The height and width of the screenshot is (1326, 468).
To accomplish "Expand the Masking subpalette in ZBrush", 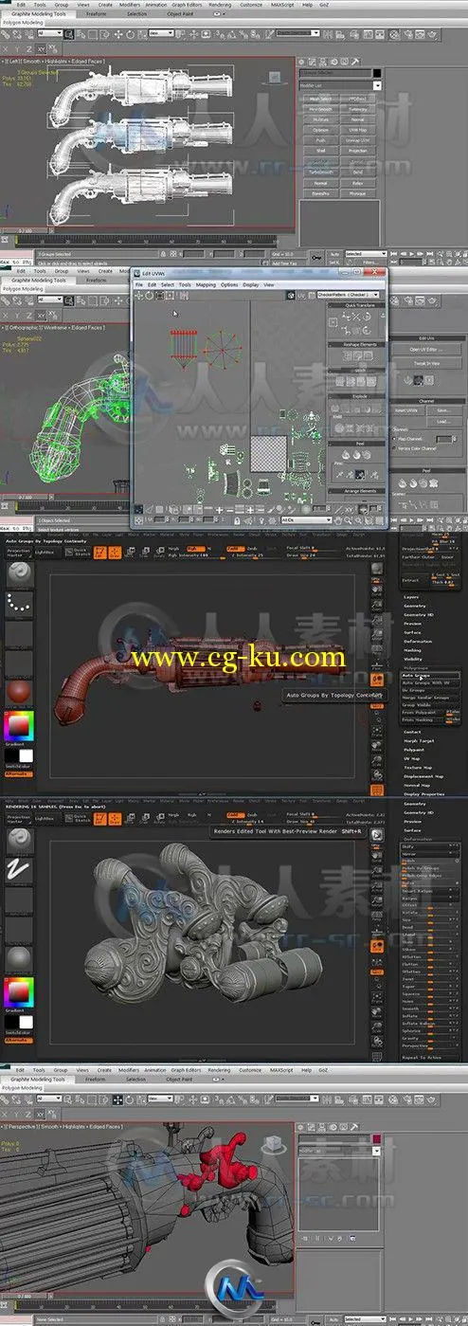I will pyautogui.click(x=412, y=650).
